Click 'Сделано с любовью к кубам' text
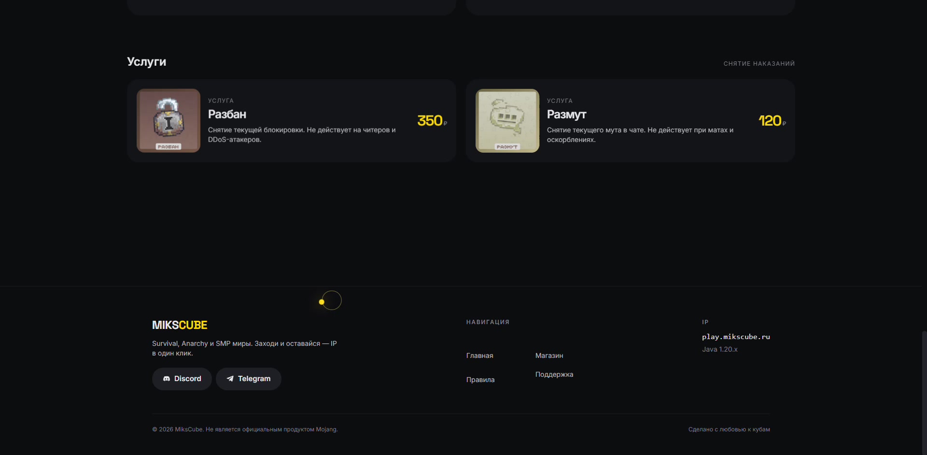The width and height of the screenshot is (927, 455). click(729, 429)
